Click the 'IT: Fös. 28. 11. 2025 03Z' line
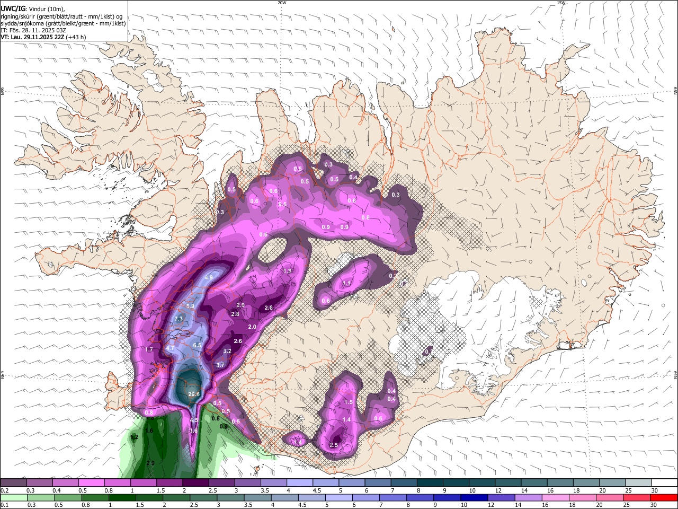 tap(33, 30)
